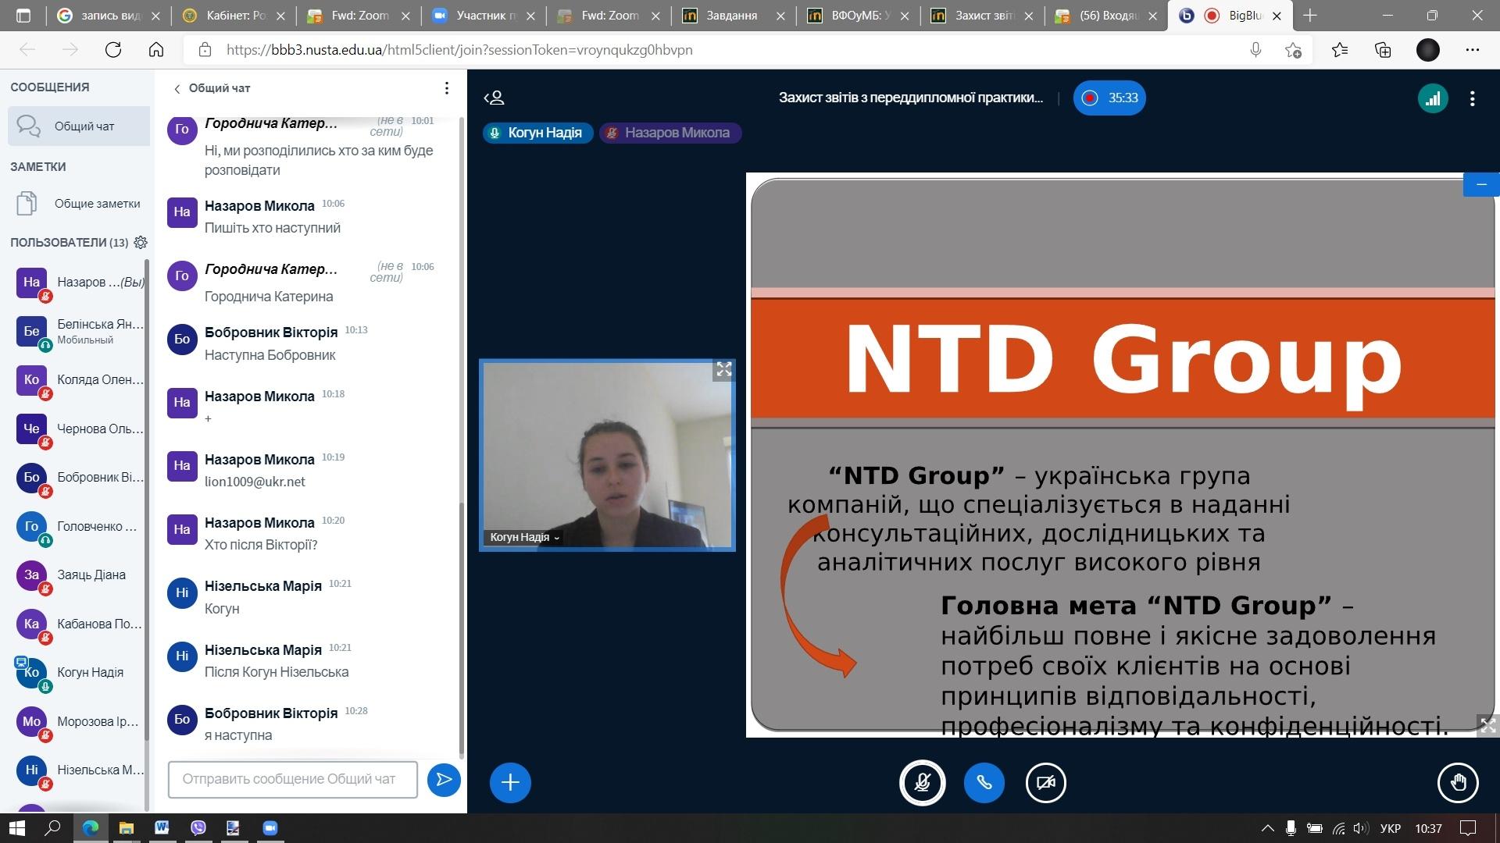Check the connection status icon
1500x843 pixels.
tap(1433, 98)
